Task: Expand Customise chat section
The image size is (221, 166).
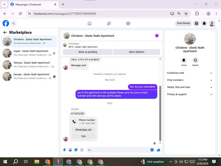Action: pyautogui.click(x=190, y=73)
